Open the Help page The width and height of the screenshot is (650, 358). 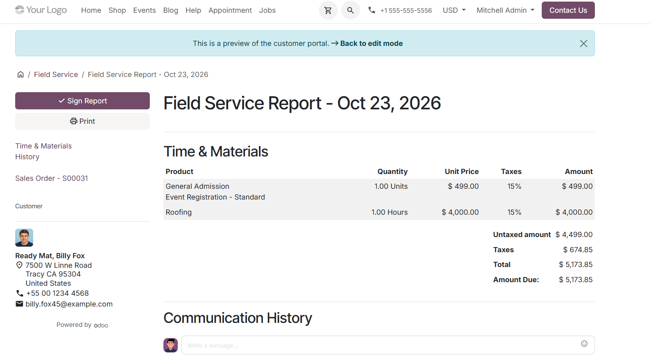[193, 10]
